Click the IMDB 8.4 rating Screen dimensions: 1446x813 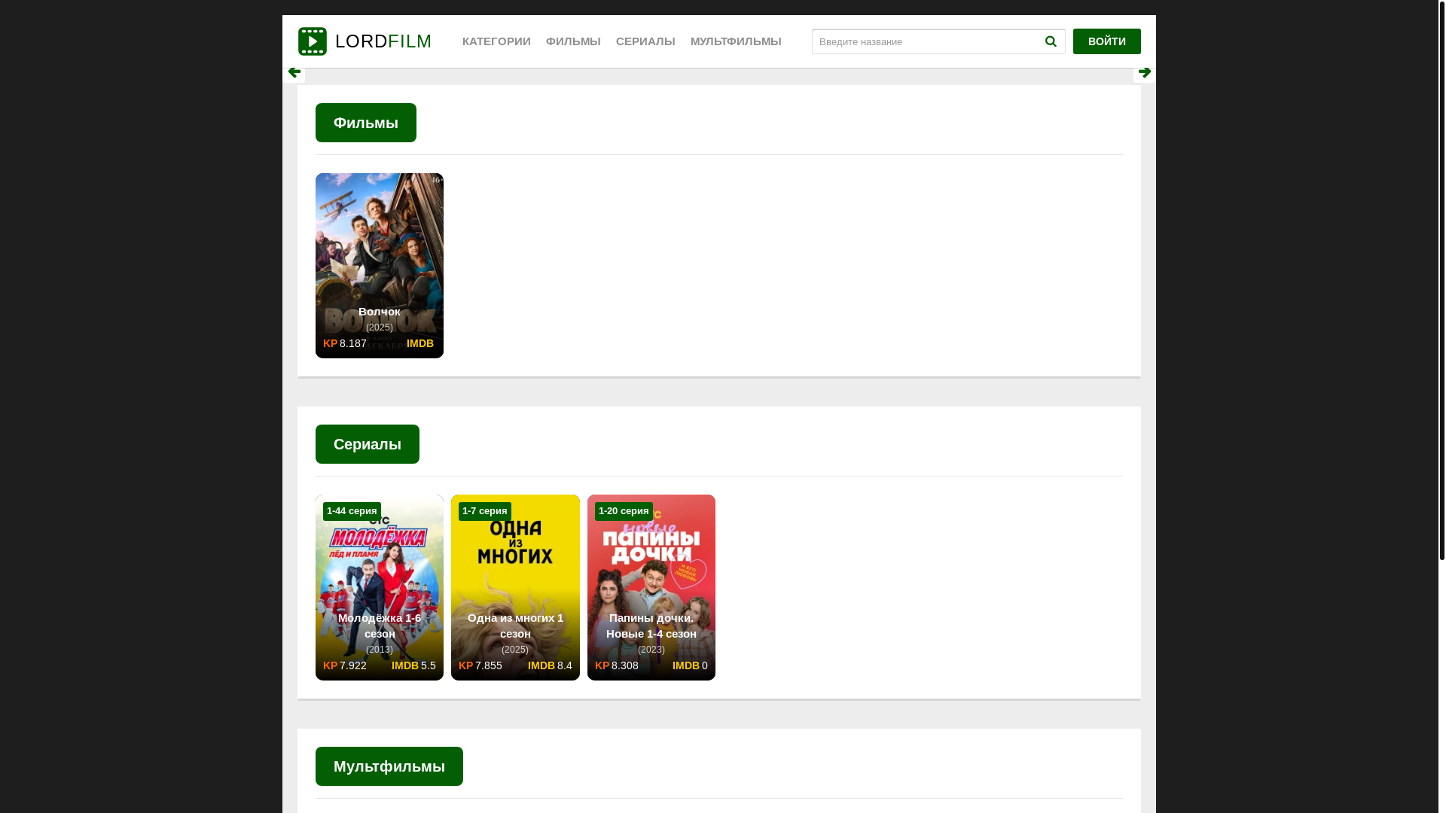coord(550,665)
